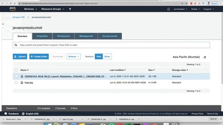223x125 pixels.
Task: Click the image file icon of the V200591819 row
Action: click(22, 76)
